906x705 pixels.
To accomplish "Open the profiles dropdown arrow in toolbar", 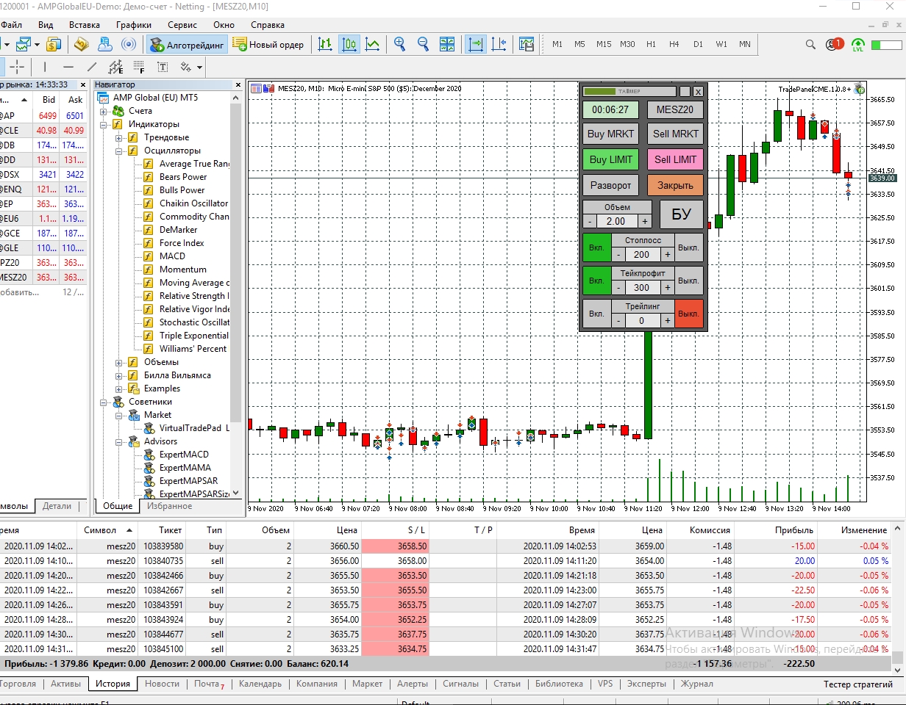I will click(x=38, y=45).
